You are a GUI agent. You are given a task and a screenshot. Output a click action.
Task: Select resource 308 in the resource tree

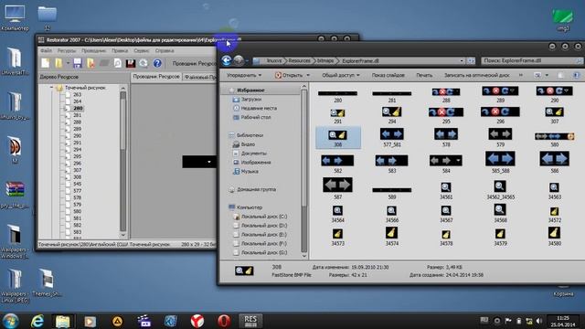pos(77,176)
